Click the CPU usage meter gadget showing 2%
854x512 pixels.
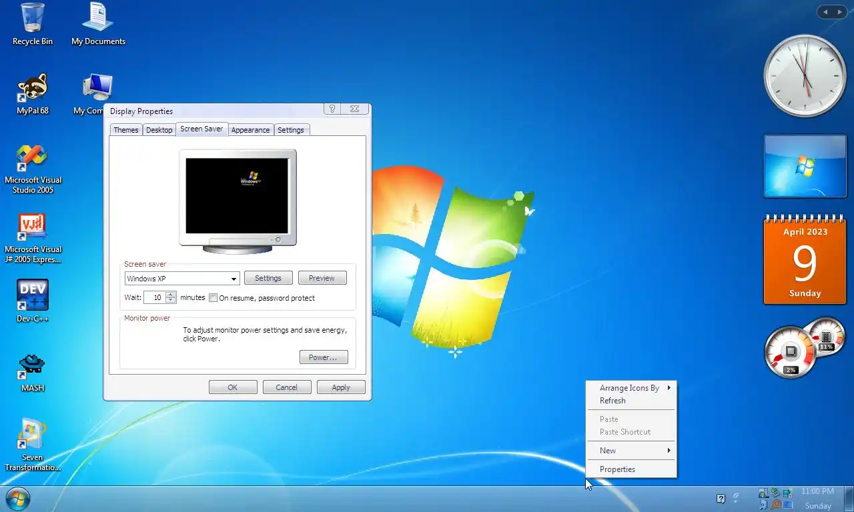coord(791,352)
